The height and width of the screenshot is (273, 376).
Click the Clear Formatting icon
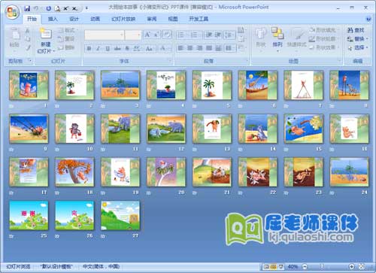tap(167, 35)
